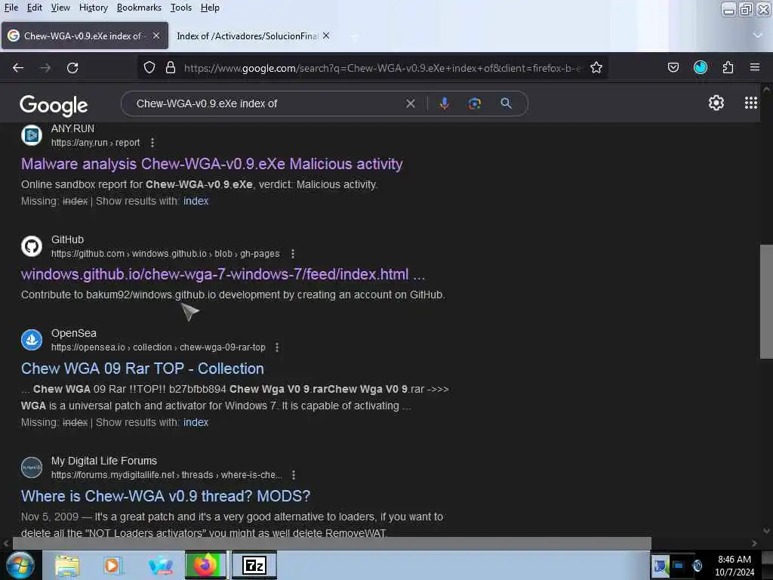
Task: Open the tracking protection shield icon
Action: [x=149, y=67]
